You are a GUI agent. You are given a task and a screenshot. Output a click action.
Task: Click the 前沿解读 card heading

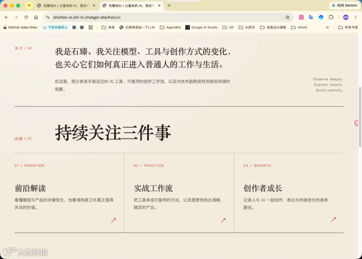click(x=30, y=188)
